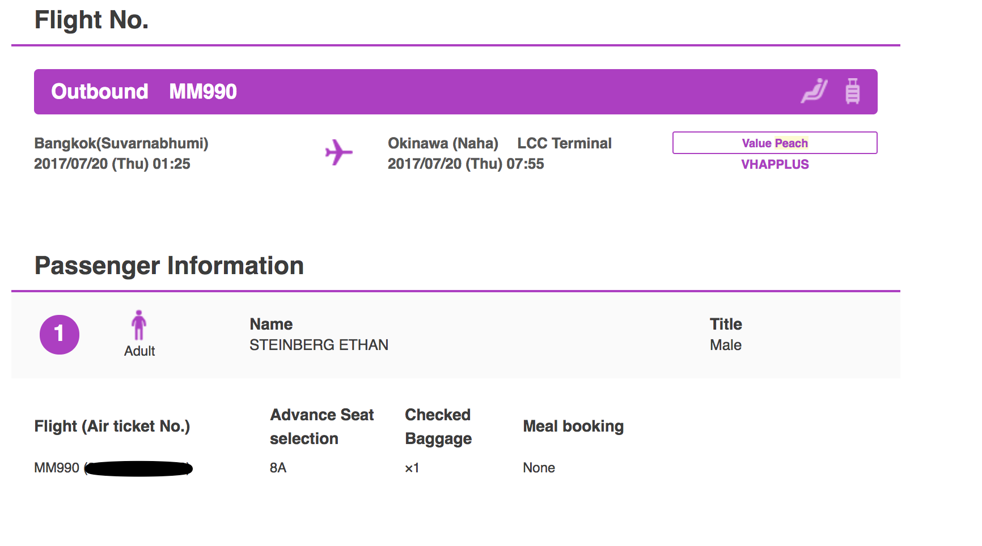Click the passenger number 1 circle
Image resolution: width=982 pixels, height=546 pixels.
pyautogui.click(x=60, y=334)
